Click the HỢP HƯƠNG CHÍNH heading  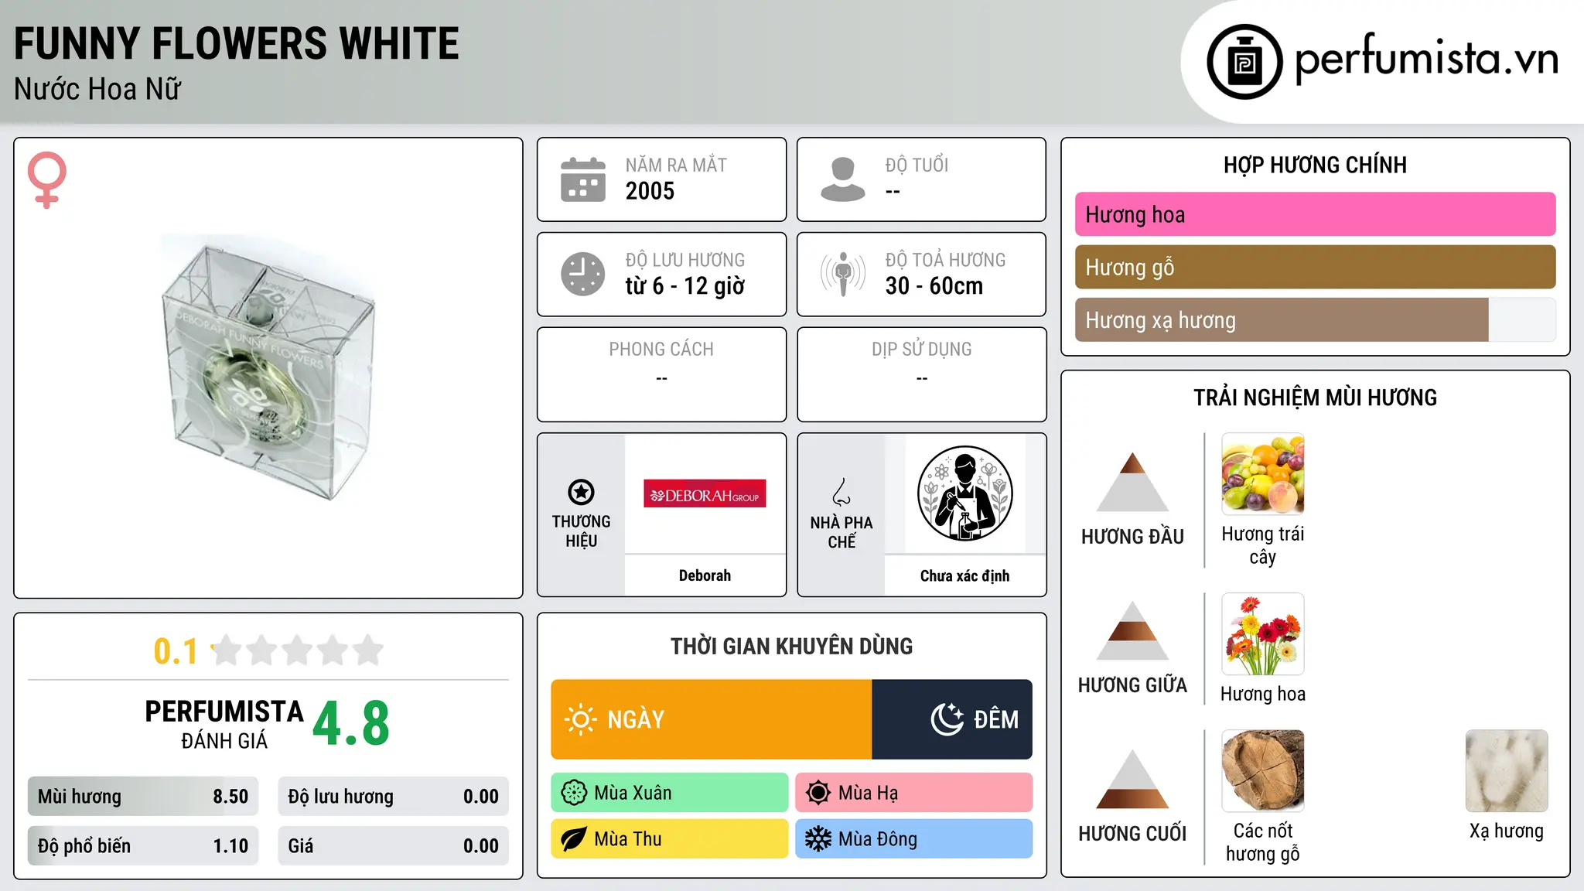pyautogui.click(x=1315, y=165)
